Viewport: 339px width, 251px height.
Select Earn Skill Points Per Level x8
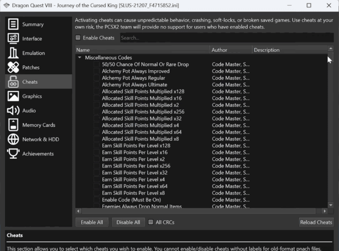click(201, 193)
